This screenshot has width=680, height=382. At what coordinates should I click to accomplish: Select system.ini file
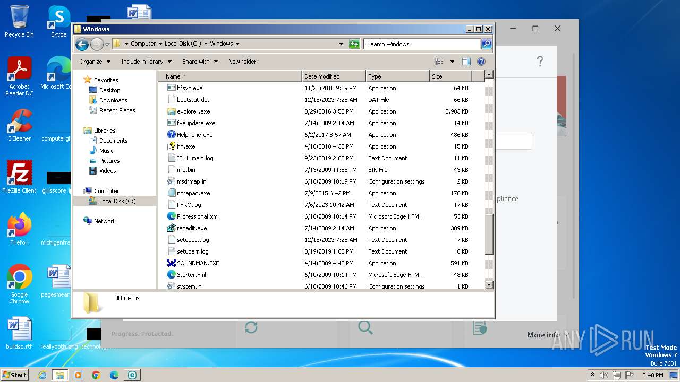click(190, 286)
